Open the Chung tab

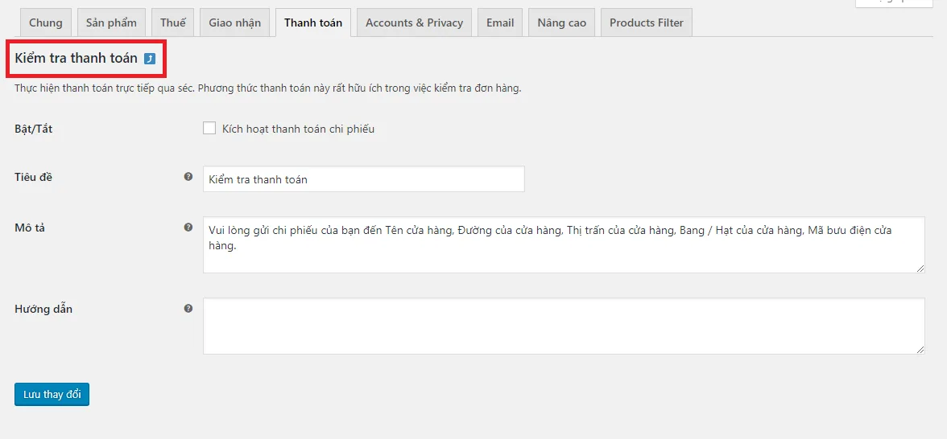46,23
